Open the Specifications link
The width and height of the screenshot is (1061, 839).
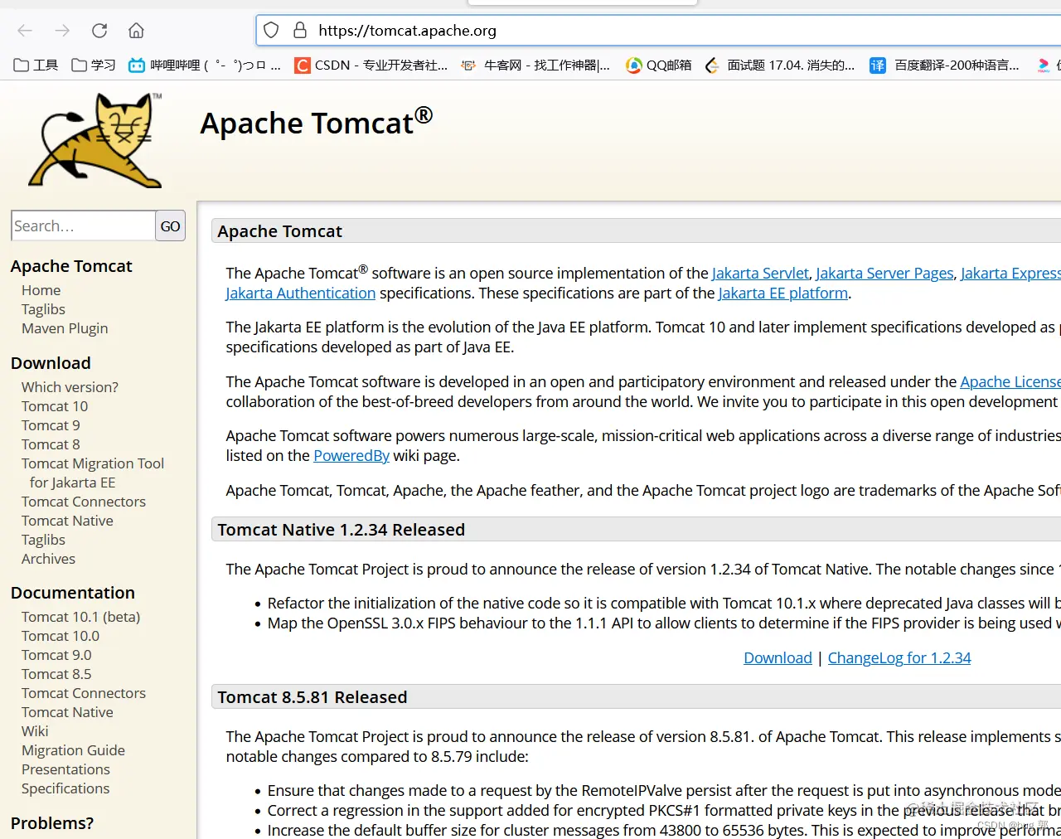(65, 788)
